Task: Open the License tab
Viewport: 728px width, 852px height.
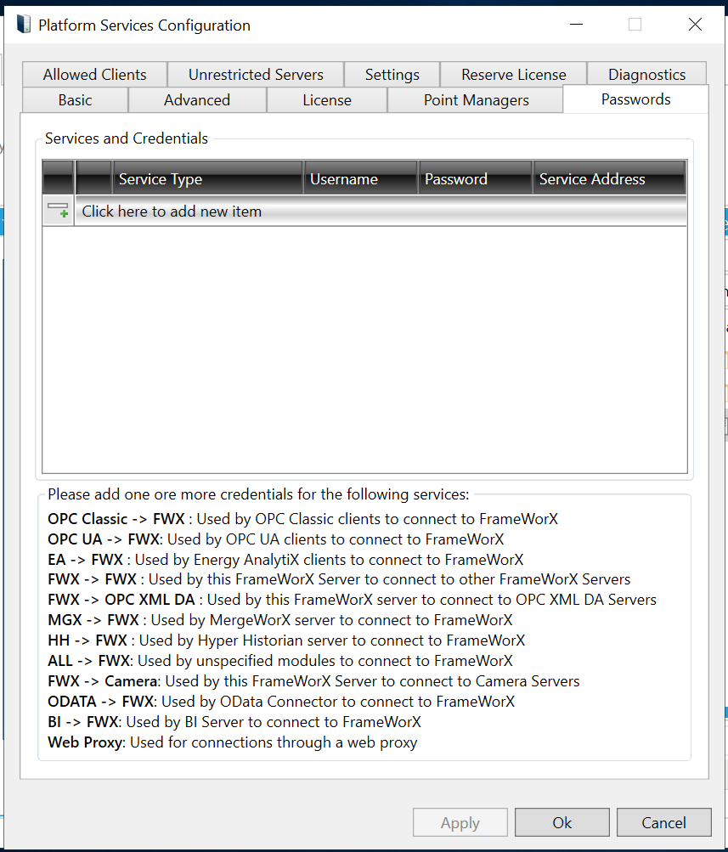Action: (327, 100)
